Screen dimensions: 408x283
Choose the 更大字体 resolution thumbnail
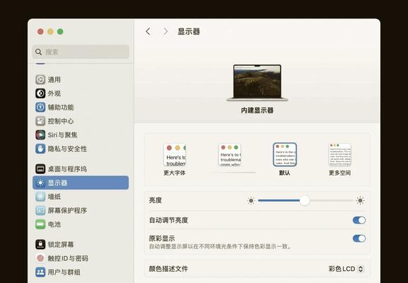pos(175,155)
